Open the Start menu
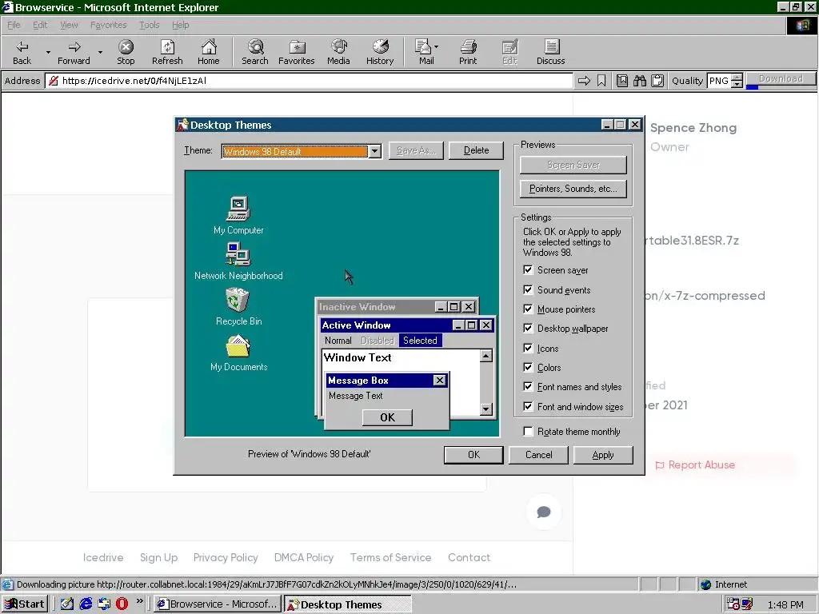Viewport: 819px width, 614px height. point(25,604)
